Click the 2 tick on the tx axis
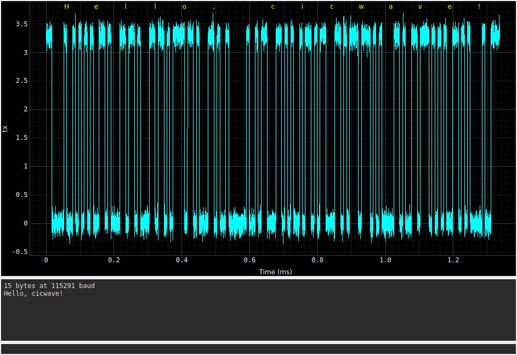Screen dimensions: 517x355 tap(26, 109)
